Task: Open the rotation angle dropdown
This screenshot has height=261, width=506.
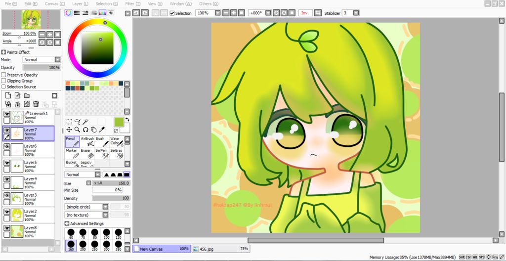Action: click(x=268, y=13)
